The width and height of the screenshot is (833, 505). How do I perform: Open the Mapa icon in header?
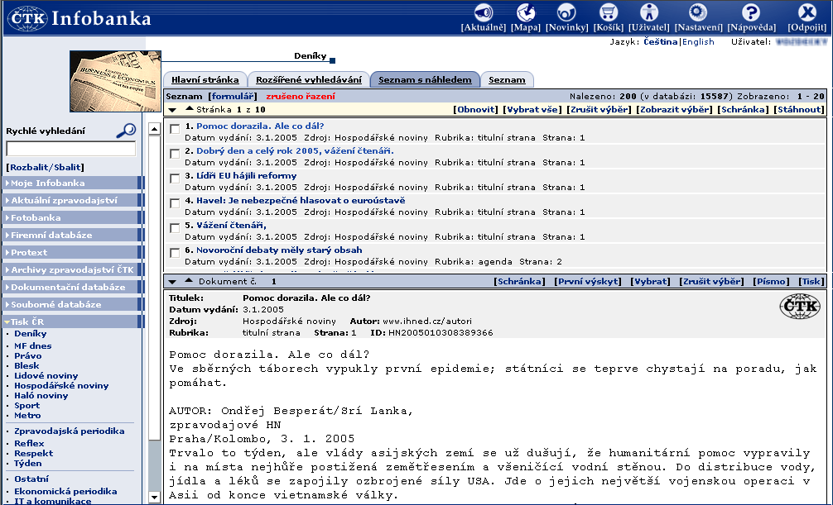click(525, 12)
